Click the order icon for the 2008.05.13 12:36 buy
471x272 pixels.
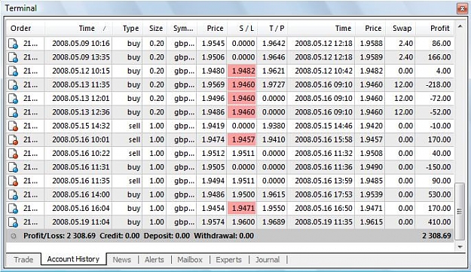13,112
